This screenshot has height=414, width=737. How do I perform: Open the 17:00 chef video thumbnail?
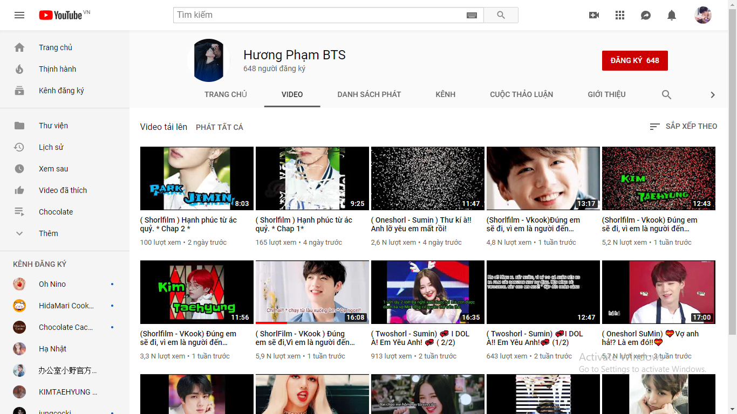[x=659, y=292]
